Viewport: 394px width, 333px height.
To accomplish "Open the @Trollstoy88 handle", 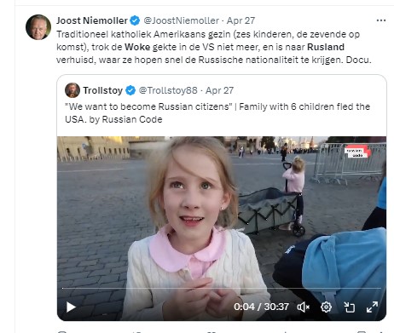I will pyautogui.click(x=168, y=90).
